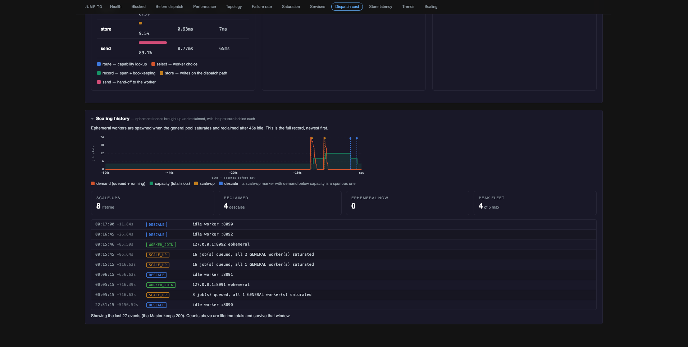Jump to the Health section

pos(115,6)
